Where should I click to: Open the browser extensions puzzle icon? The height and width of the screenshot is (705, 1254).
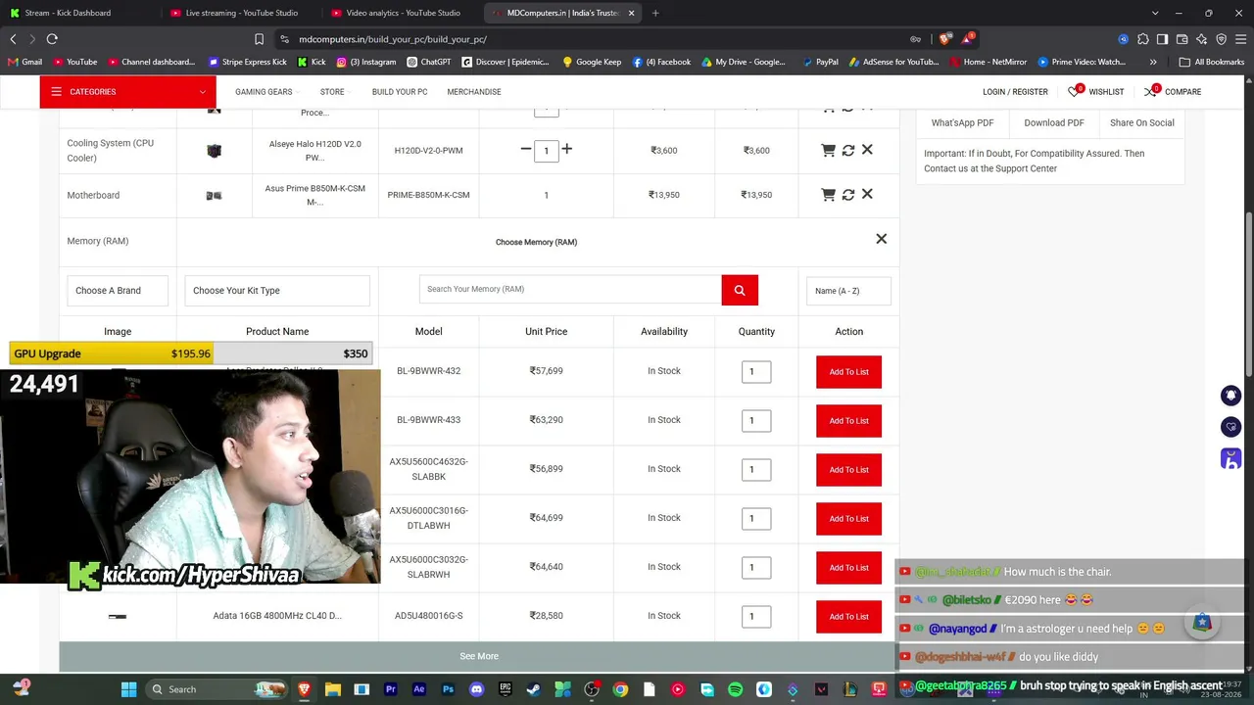coord(1142,39)
